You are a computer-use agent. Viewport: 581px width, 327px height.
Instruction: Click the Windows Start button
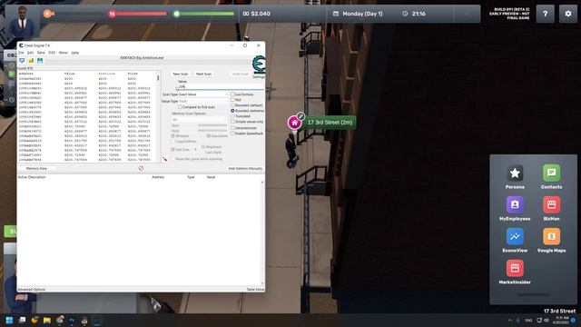pos(9,321)
